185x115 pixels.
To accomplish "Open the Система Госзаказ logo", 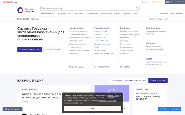I will click(26, 10).
